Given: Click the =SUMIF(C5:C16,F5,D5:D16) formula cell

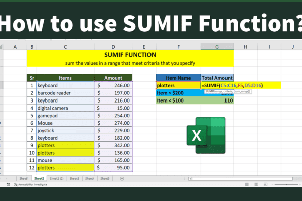Looking at the screenshot, I should coord(241,85).
